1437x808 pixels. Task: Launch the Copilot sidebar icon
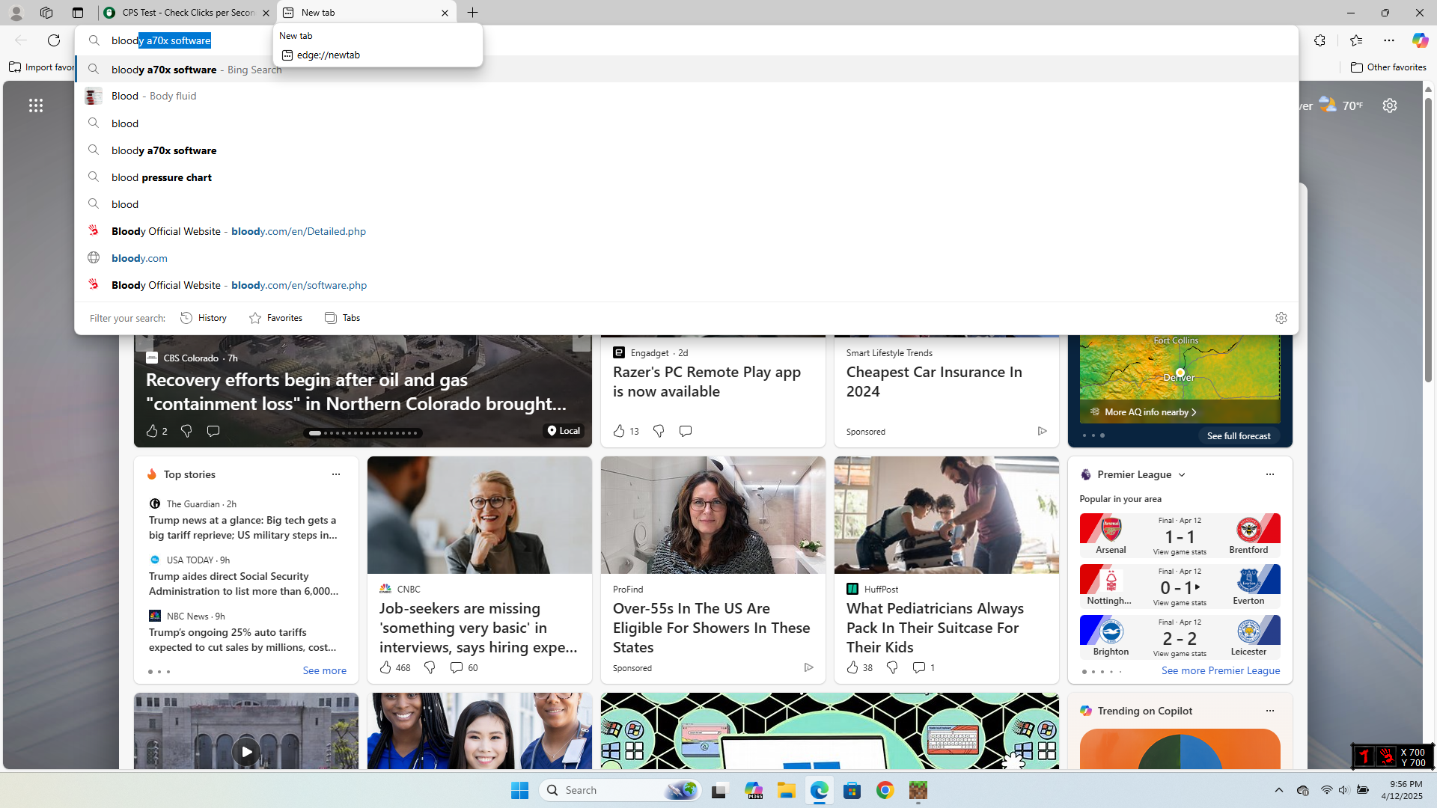pos(1420,40)
